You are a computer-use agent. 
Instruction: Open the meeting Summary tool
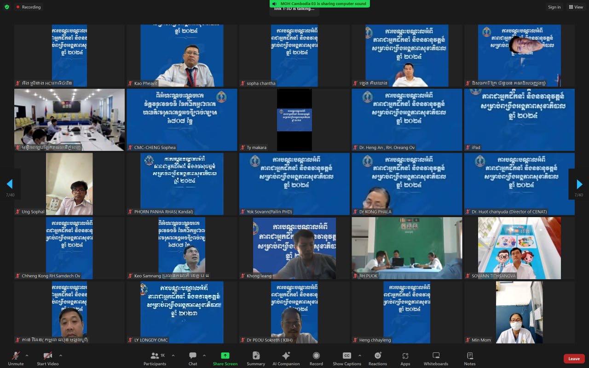click(256, 356)
